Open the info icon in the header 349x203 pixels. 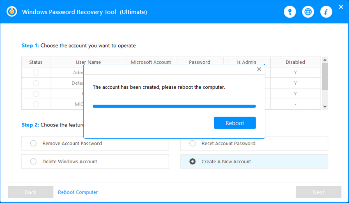click(x=326, y=12)
